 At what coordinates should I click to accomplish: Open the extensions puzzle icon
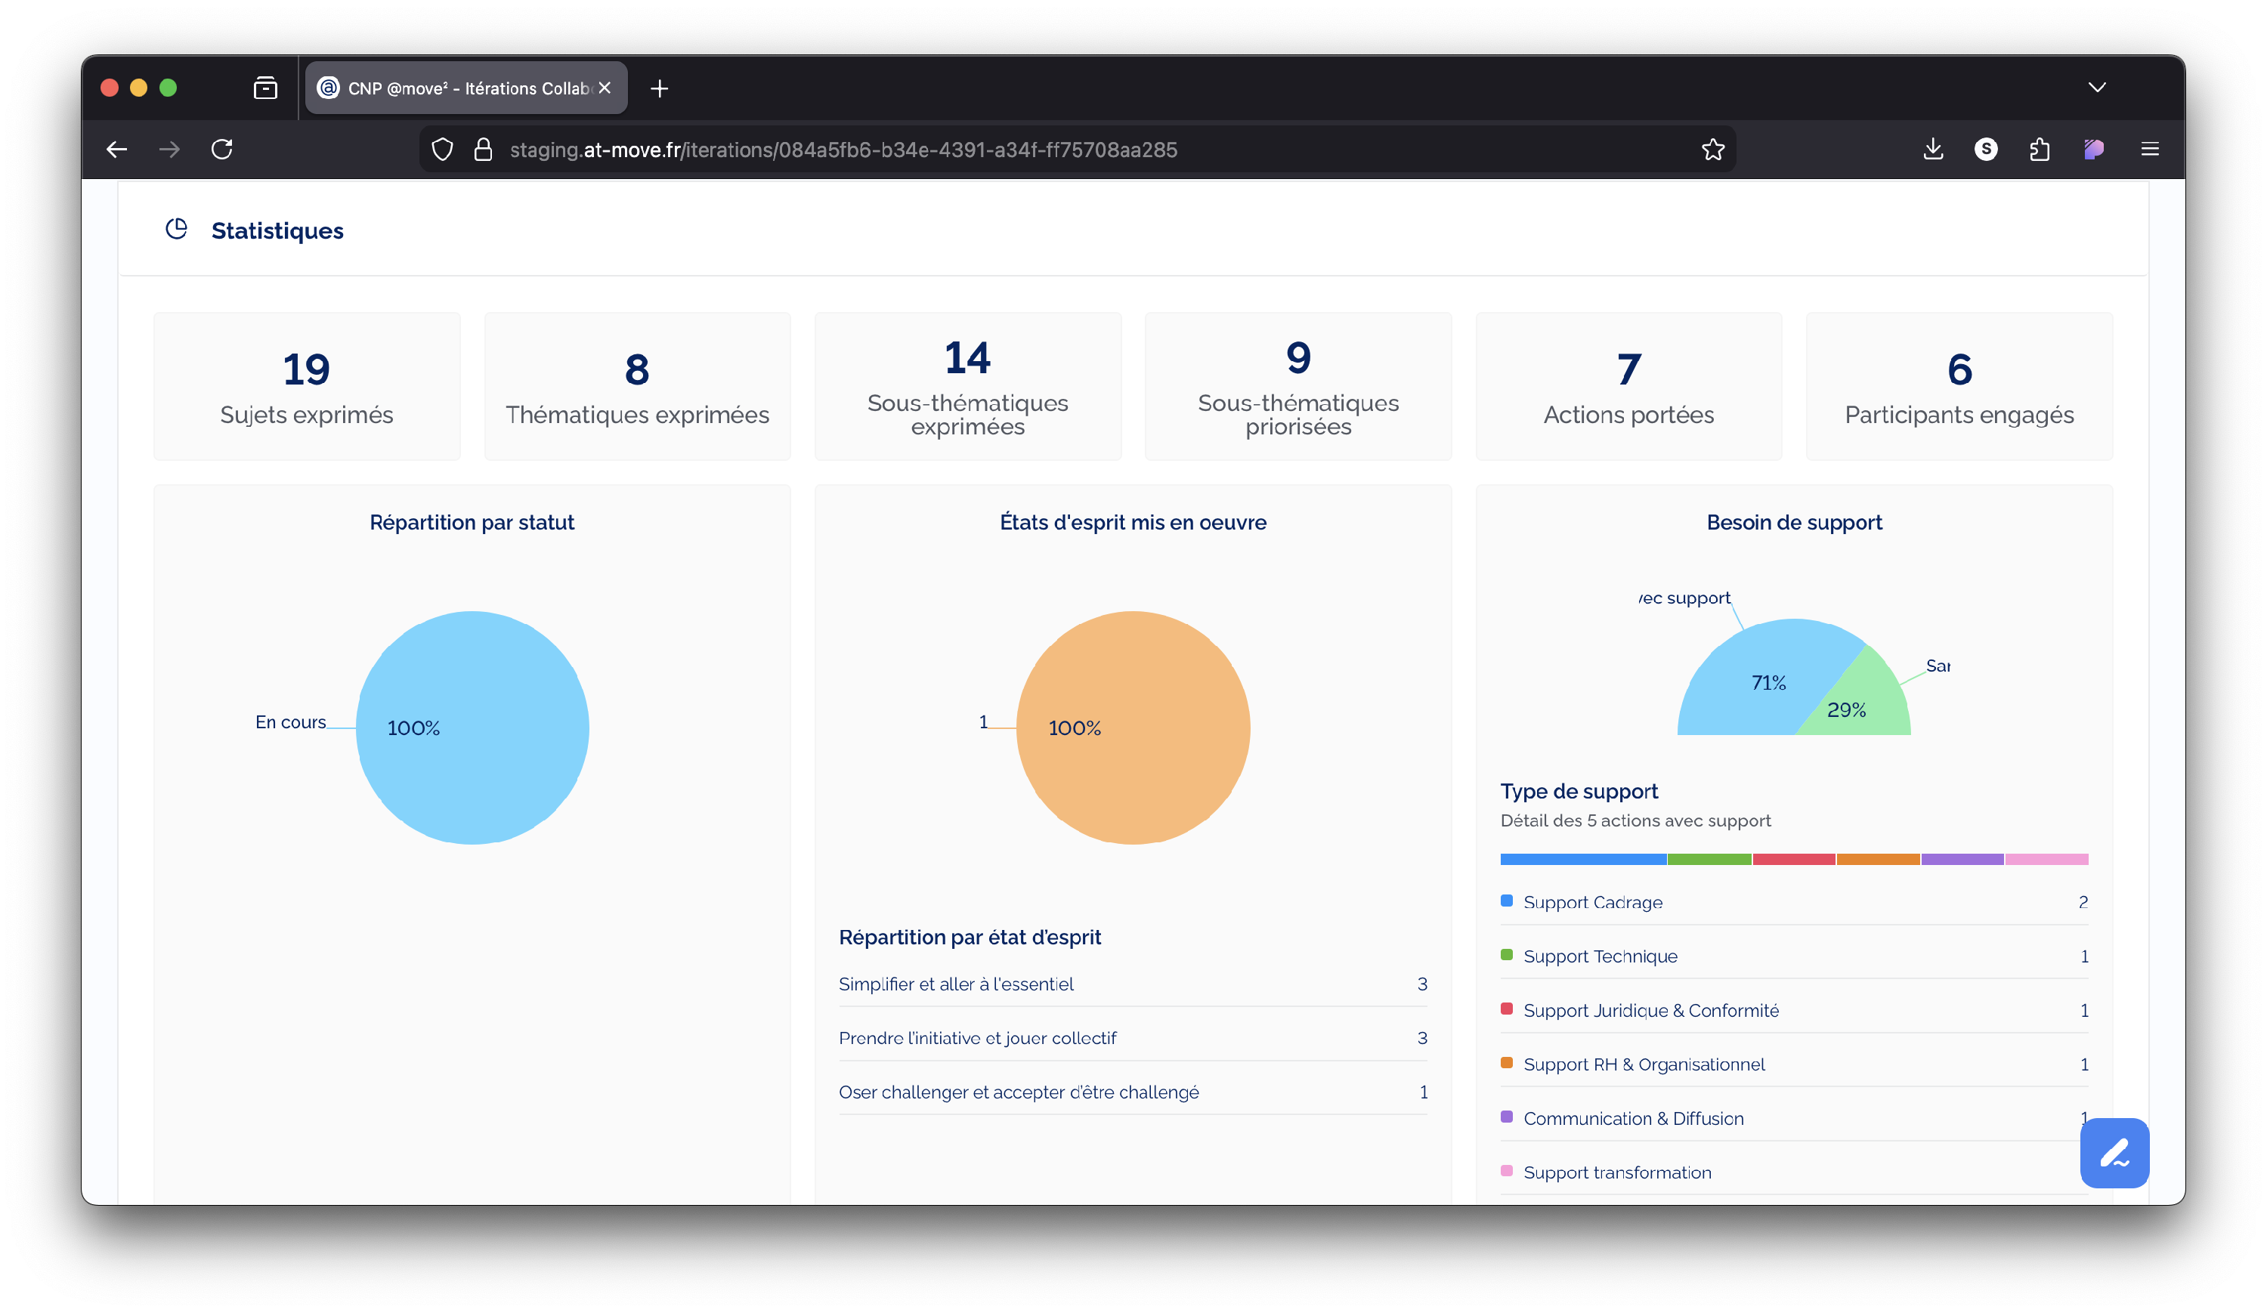pos(2040,150)
